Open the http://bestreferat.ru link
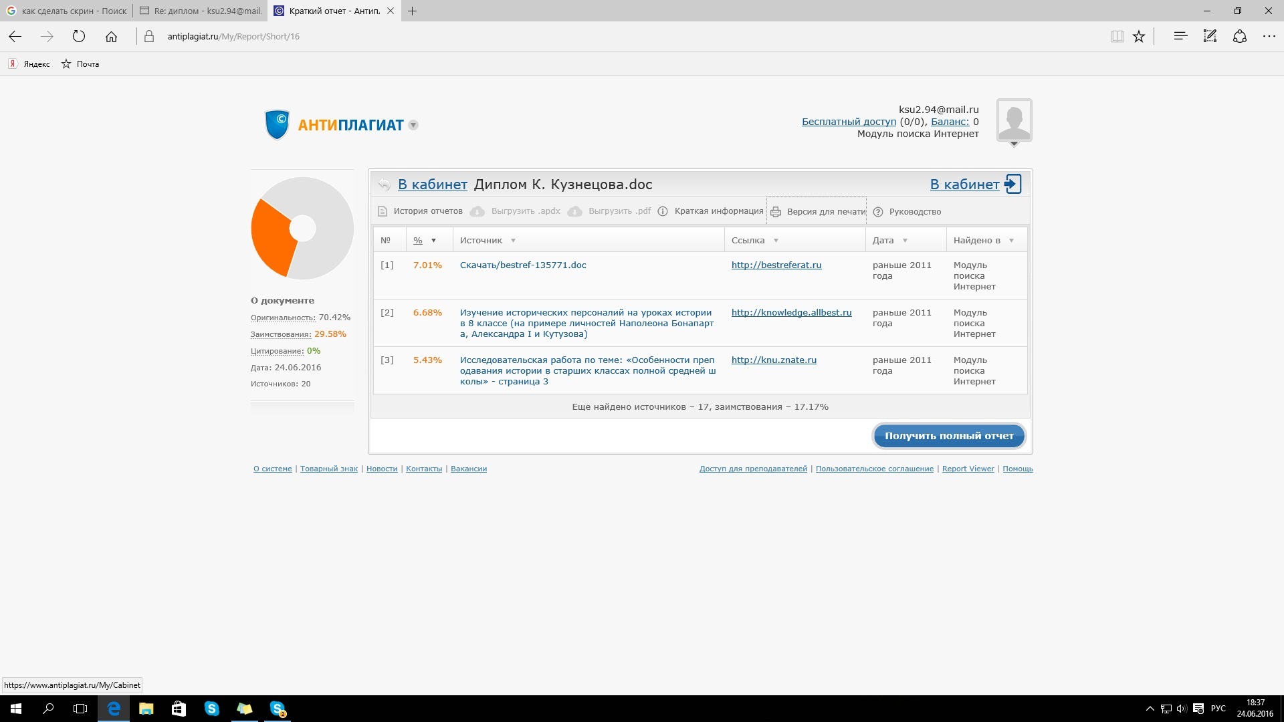The height and width of the screenshot is (722, 1284). pos(776,265)
